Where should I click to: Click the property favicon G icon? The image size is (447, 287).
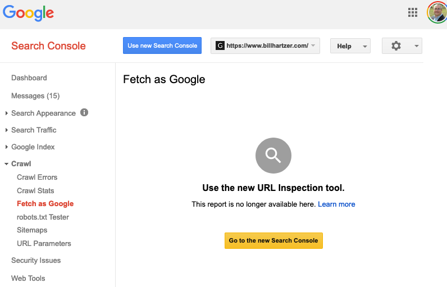pos(220,45)
